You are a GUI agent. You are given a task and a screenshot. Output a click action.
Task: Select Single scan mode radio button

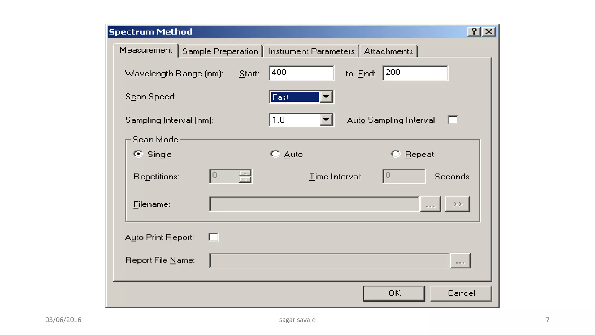click(x=138, y=154)
